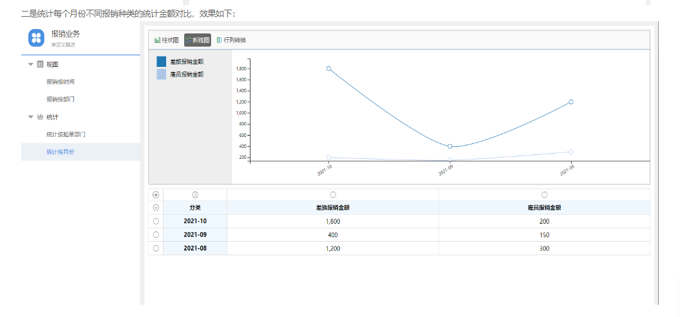Open the 报销按部门 view
Image resolution: width=680 pixels, height=317 pixels.
(61, 99)
